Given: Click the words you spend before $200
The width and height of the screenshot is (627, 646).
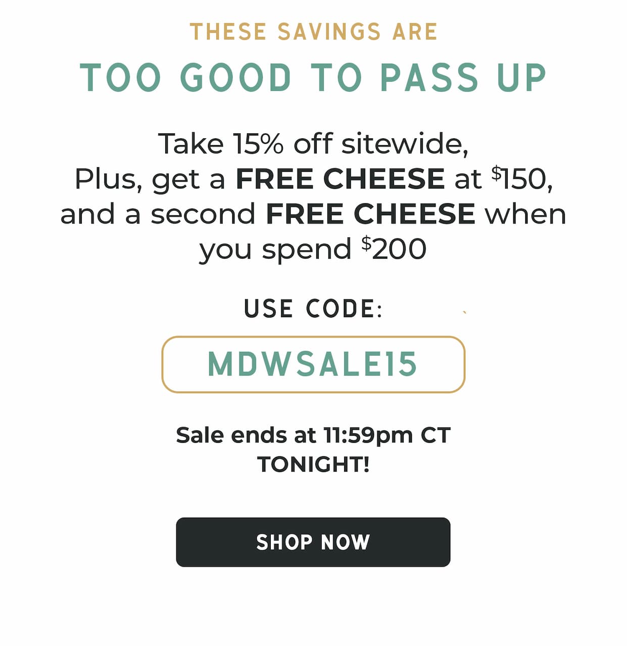Looking at the screenshot, I should (x=275, y=250).
